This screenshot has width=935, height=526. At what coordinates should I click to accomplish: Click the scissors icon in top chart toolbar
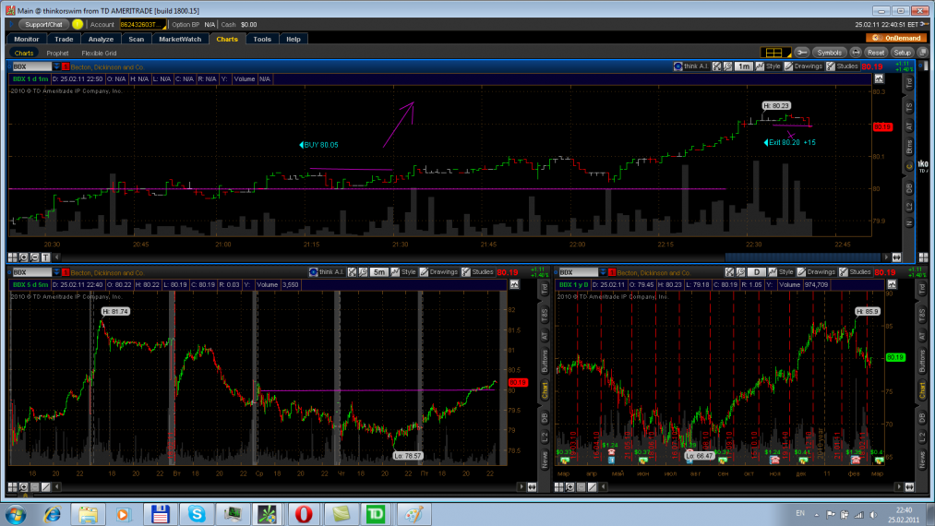[717, 66]
